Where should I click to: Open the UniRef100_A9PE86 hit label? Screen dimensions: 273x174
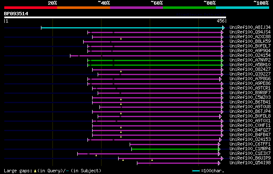(250, 84)
